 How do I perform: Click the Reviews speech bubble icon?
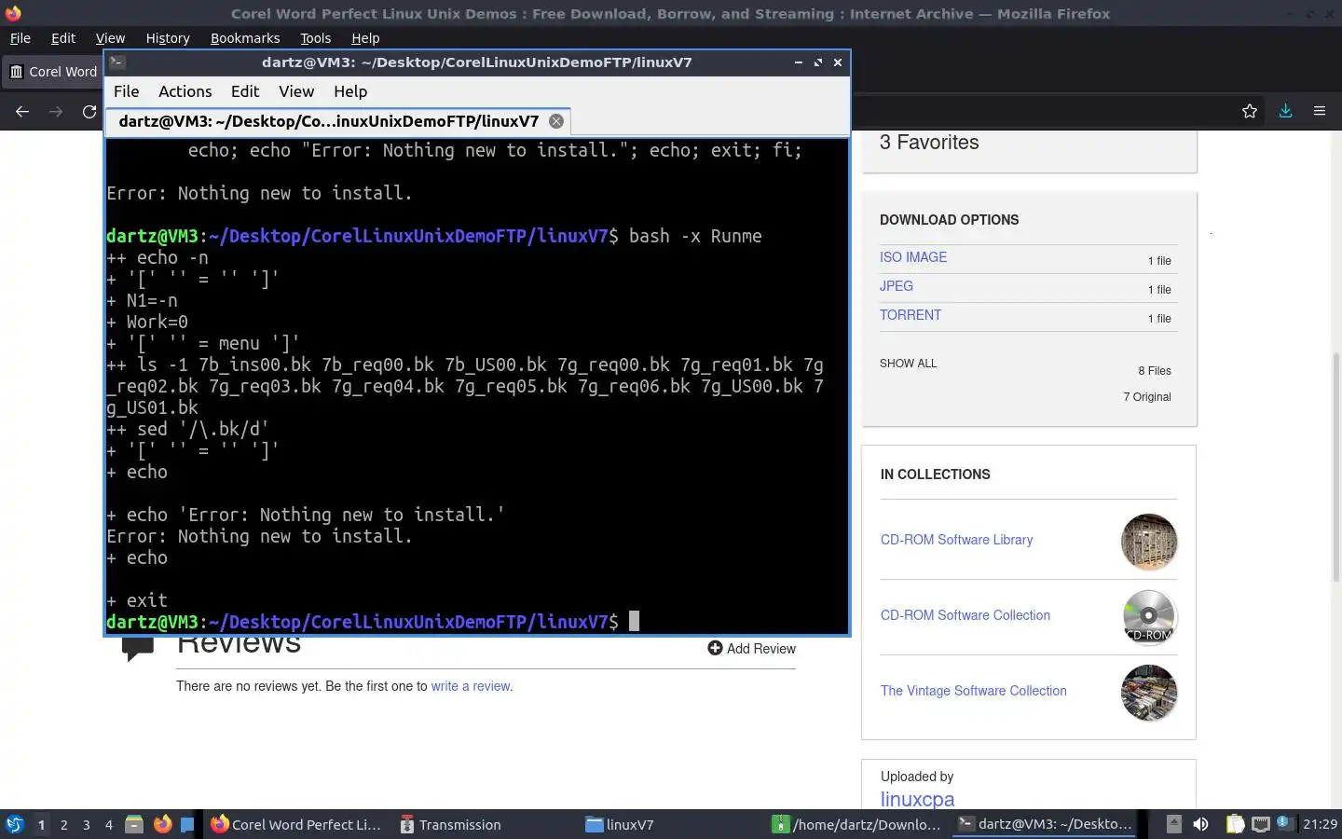(138, 649)
